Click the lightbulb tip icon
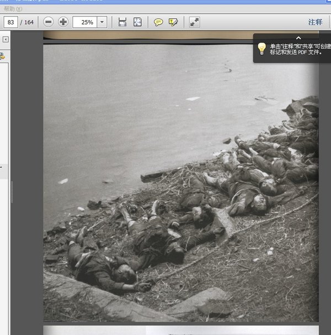The width and height of the screenshot is (331, 335). tap(262, 49)
